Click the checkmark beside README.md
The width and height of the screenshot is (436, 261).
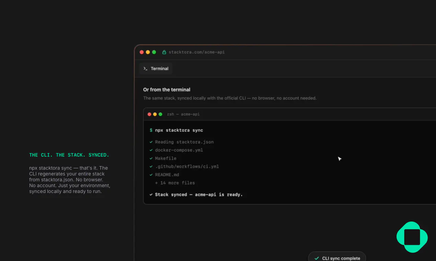coord(151,175)
